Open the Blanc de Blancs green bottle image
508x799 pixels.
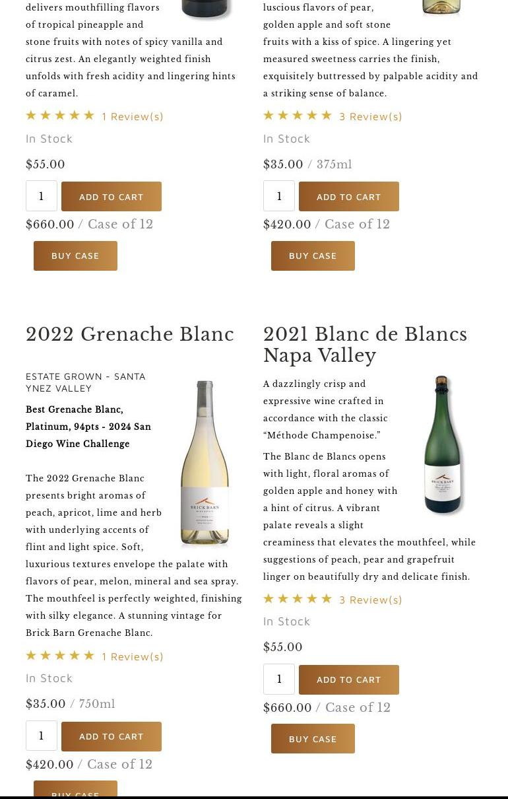[x=442, y=444]
